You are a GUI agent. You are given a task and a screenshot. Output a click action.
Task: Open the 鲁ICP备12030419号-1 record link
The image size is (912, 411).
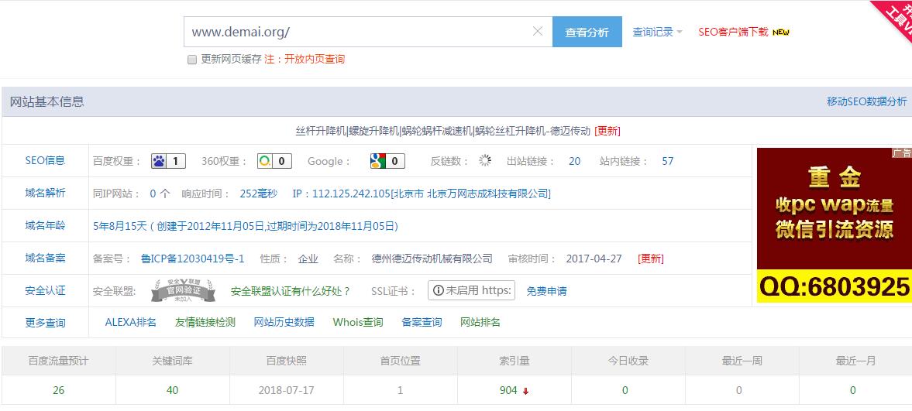click(x=192, y=259)
